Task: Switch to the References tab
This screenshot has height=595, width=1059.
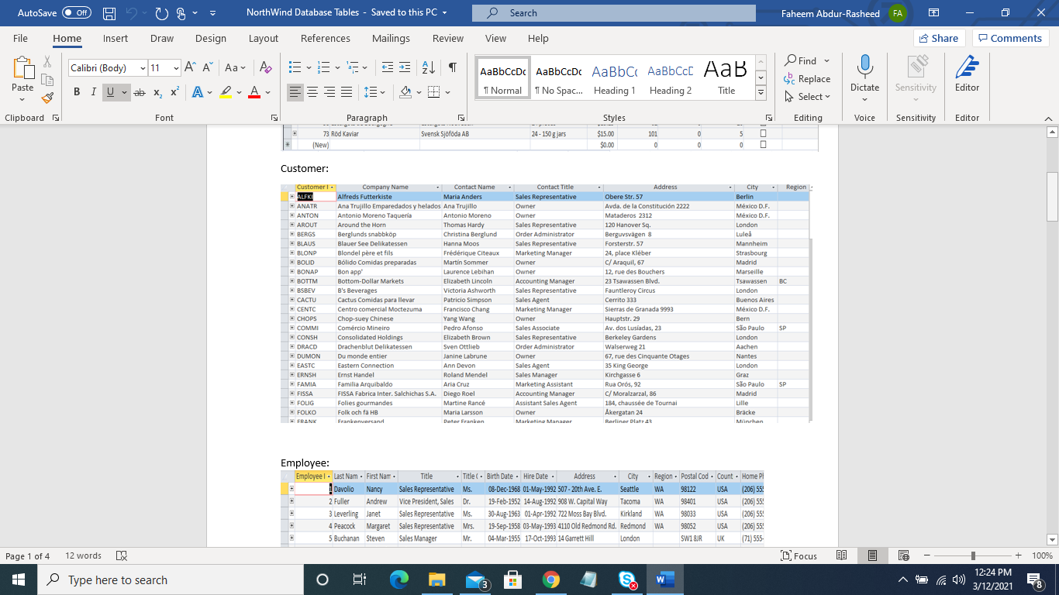Action: point(326,38)
